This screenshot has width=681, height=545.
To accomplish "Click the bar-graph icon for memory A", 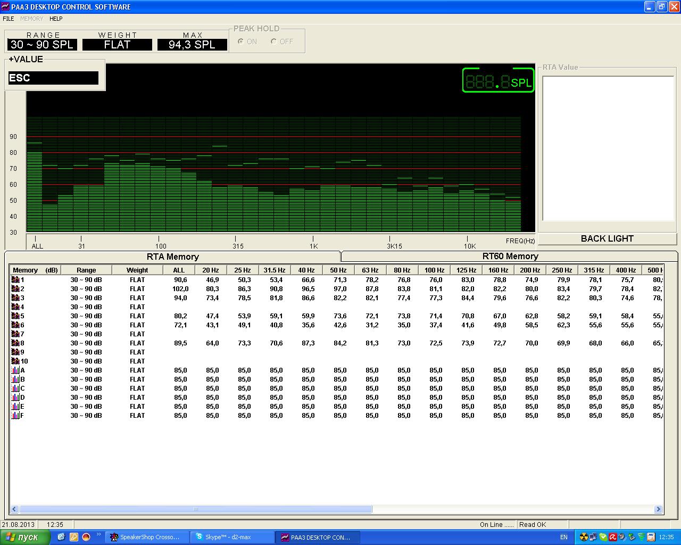I will (15, 370).
